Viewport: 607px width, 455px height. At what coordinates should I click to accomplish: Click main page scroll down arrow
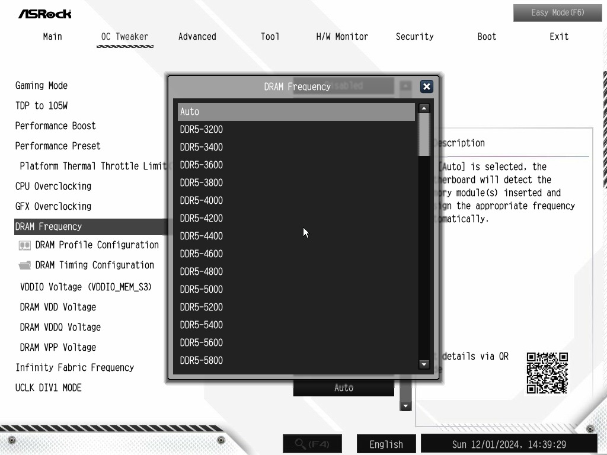coord(405,406)
